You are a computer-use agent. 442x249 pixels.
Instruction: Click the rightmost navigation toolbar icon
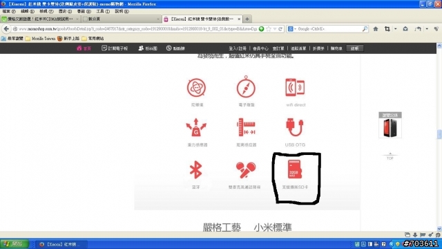coord(436,29)
